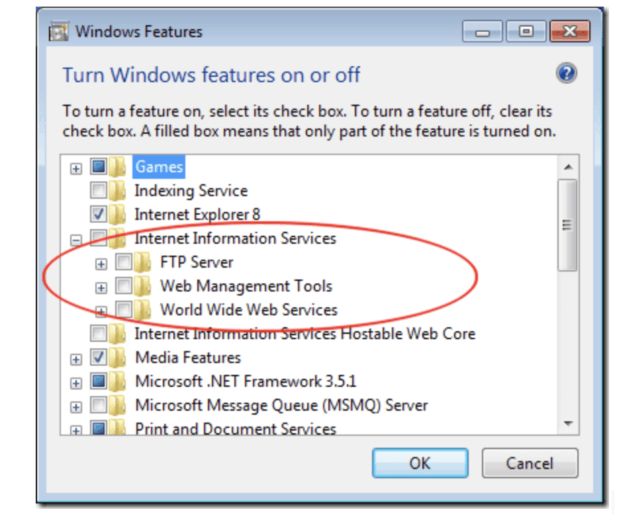The image size is (617, 518).
Task: Click the Cancel button
Action: pos(530,463)
